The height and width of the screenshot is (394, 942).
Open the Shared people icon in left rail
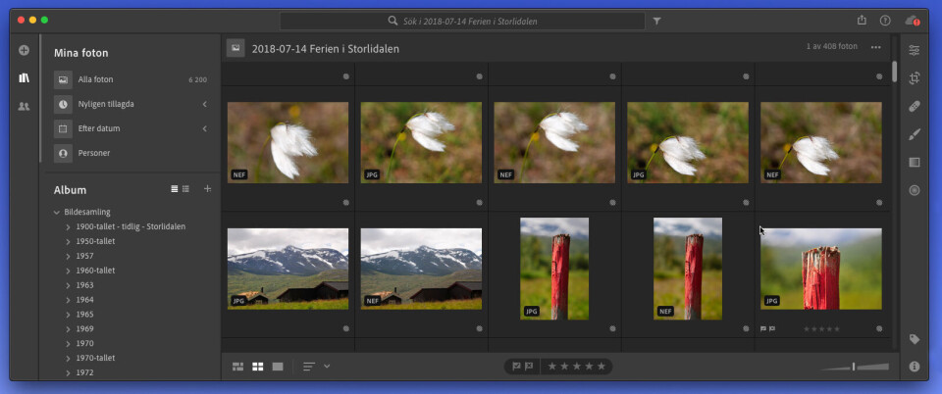coord(24,107)
